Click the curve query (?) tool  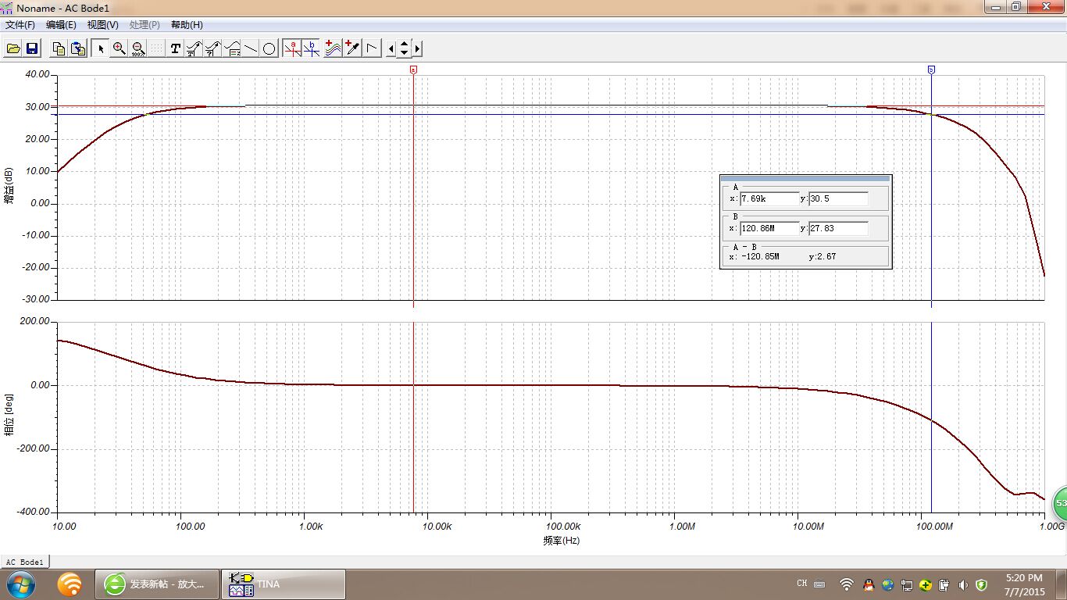[x=212, y=48]
